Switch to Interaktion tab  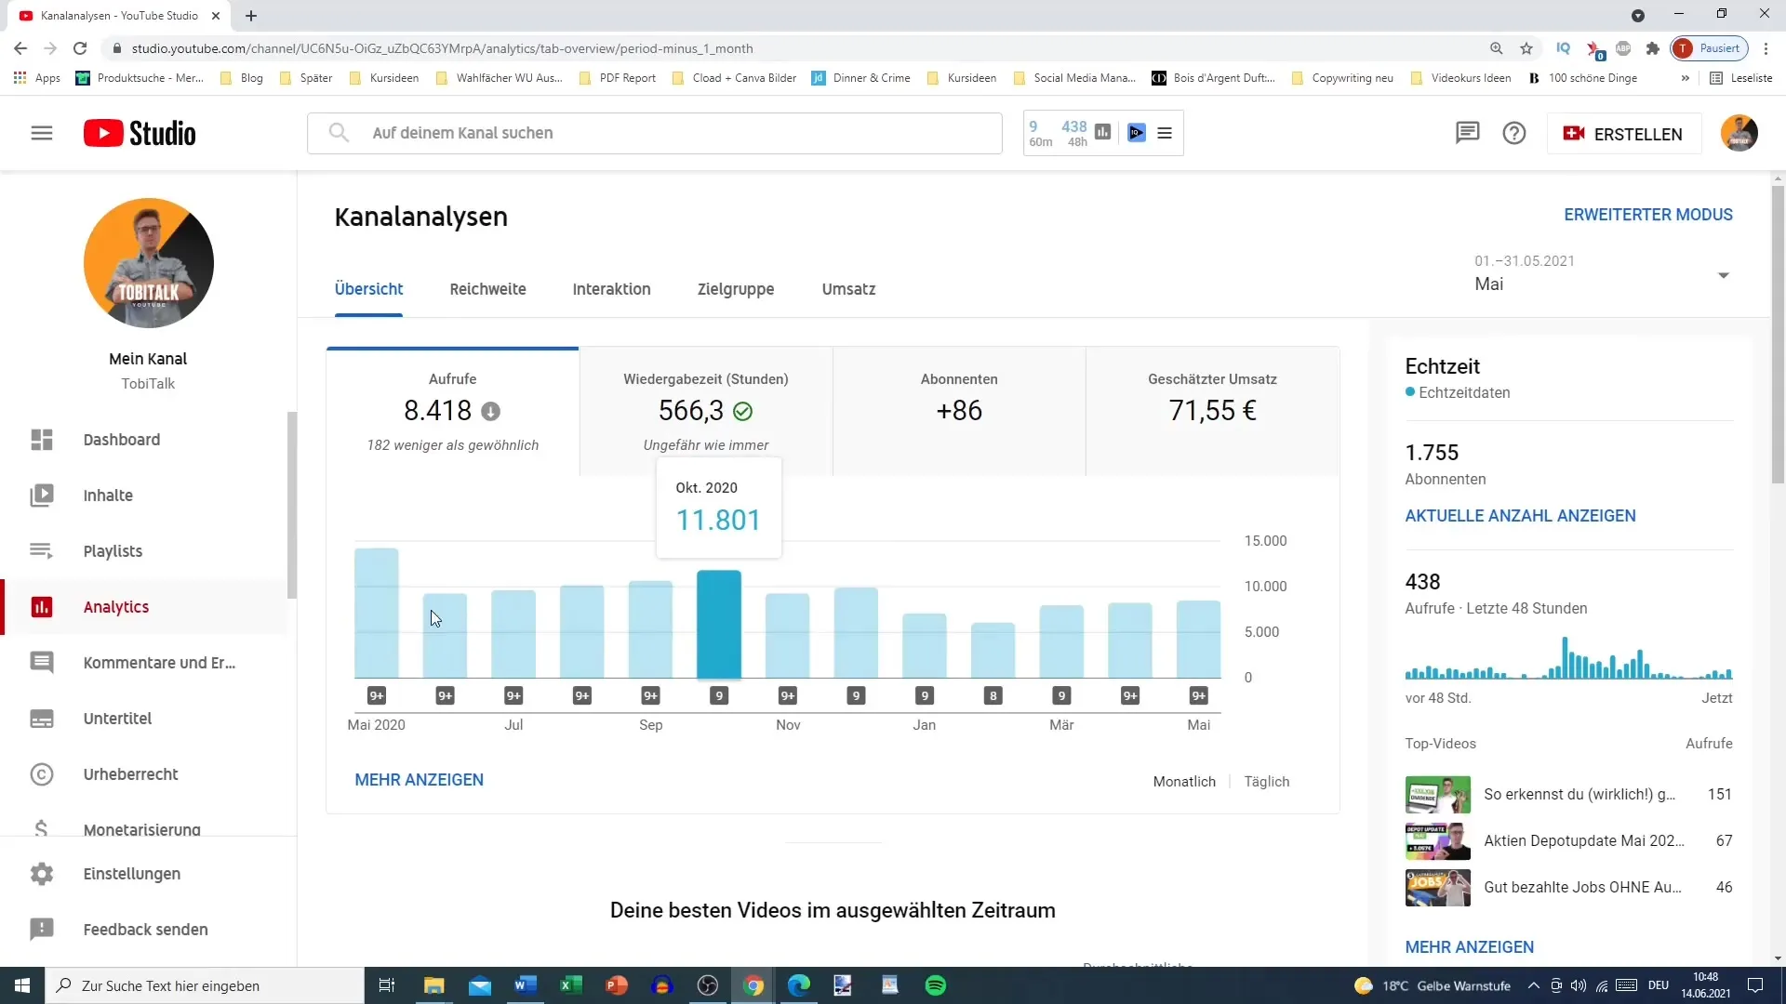pos(611,288)
